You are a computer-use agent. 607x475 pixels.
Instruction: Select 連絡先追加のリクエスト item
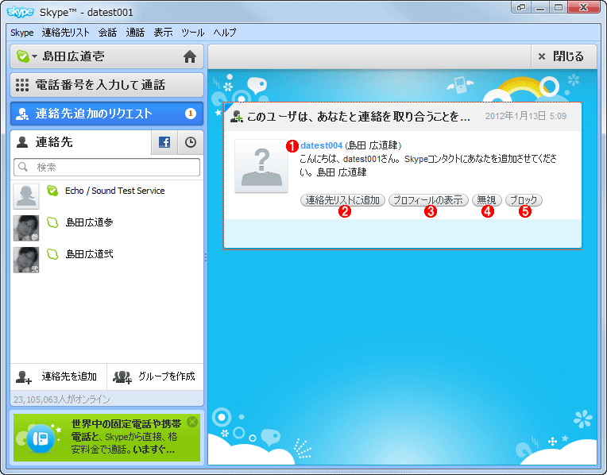coord(106,114)
